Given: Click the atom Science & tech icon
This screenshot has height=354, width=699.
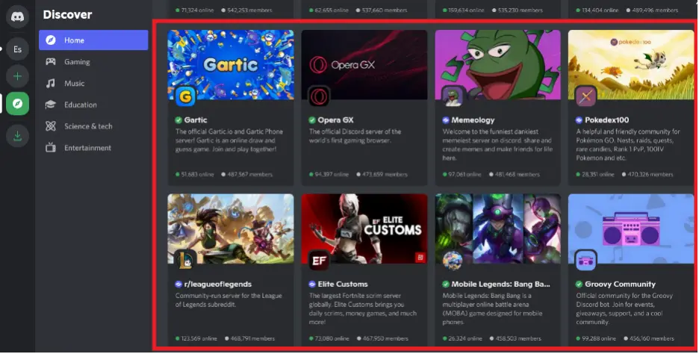Looking at the screenshot, I should (51, 126).
